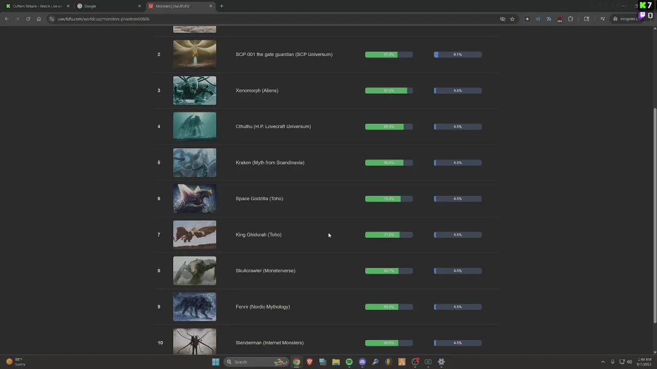Expand the system tray hidden icons chevron

603,362
